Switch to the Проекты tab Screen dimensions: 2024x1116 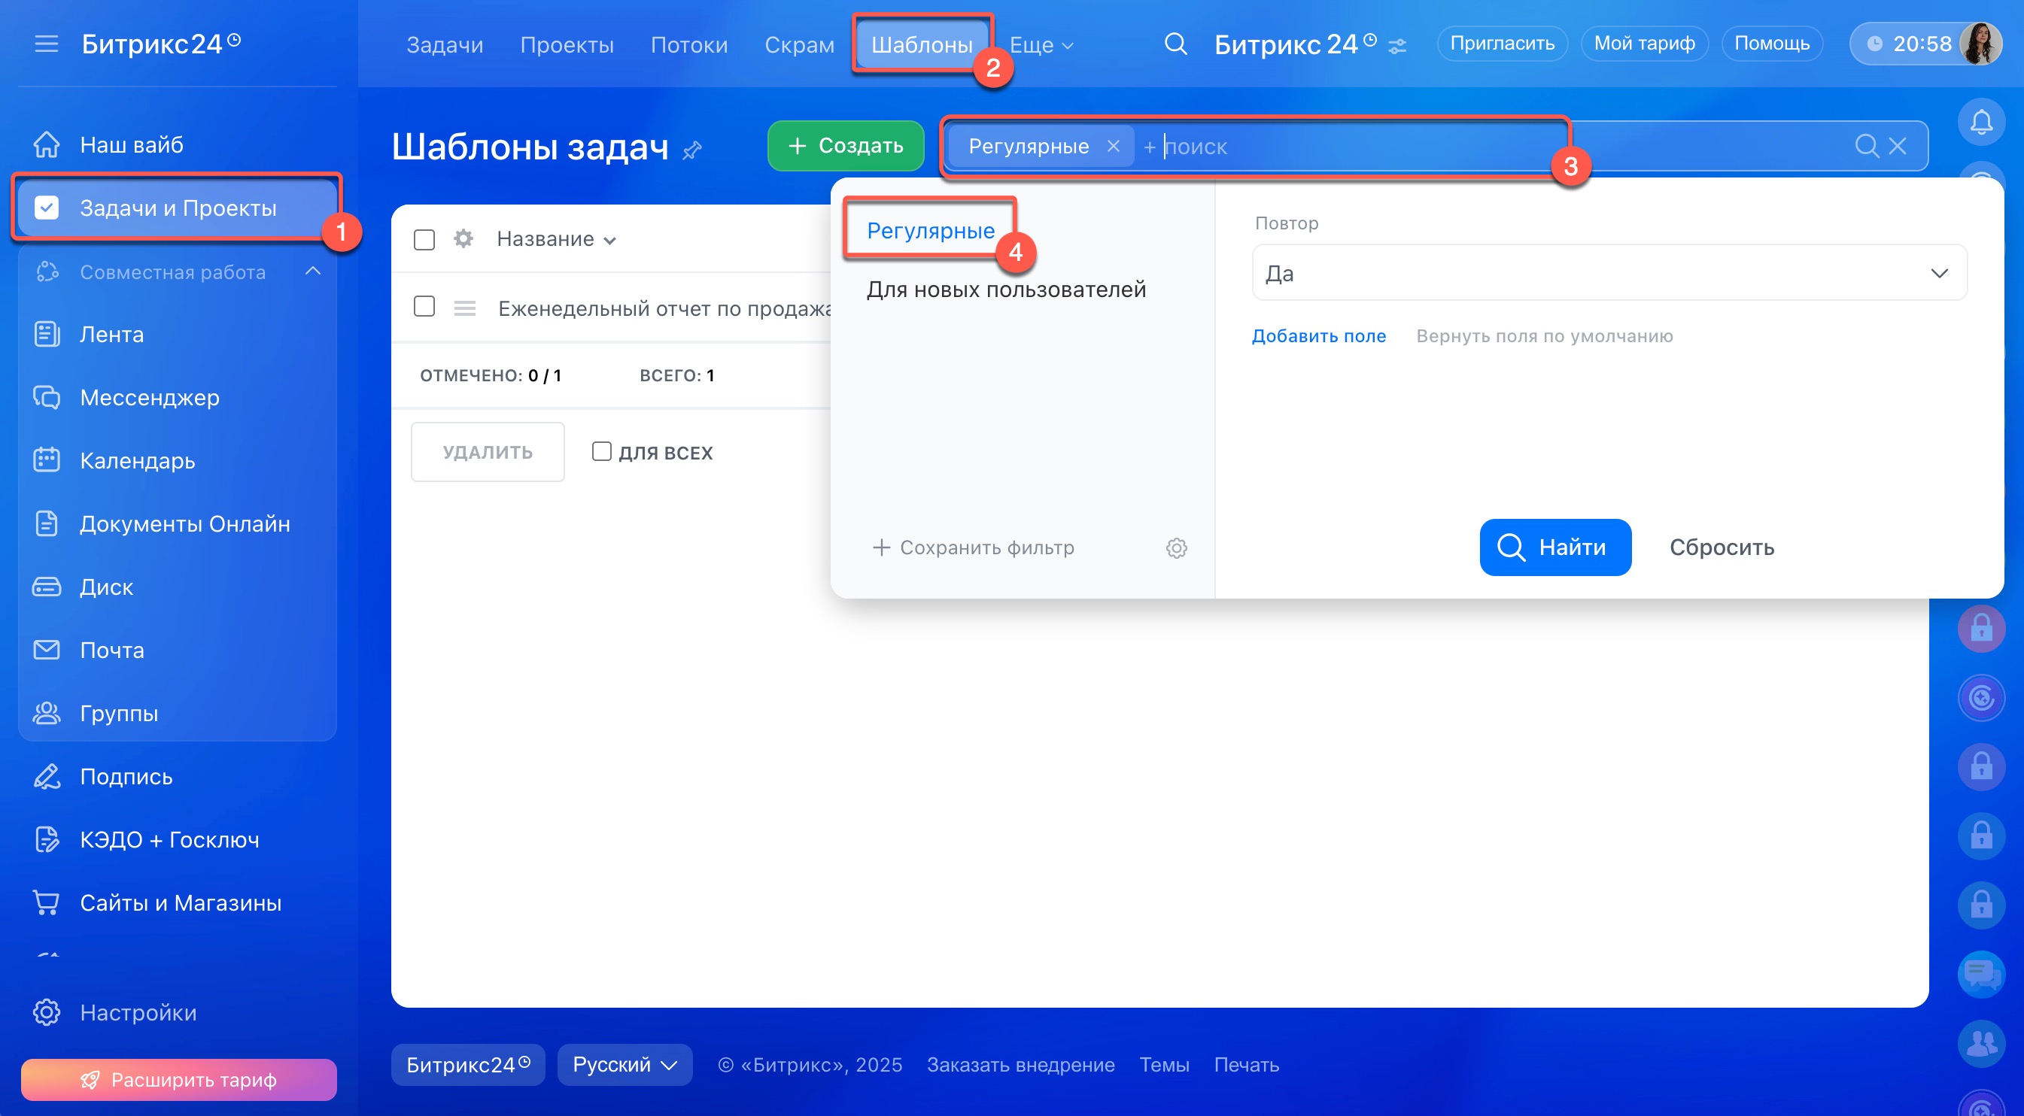pyautogui.click(x=567, y=46)
